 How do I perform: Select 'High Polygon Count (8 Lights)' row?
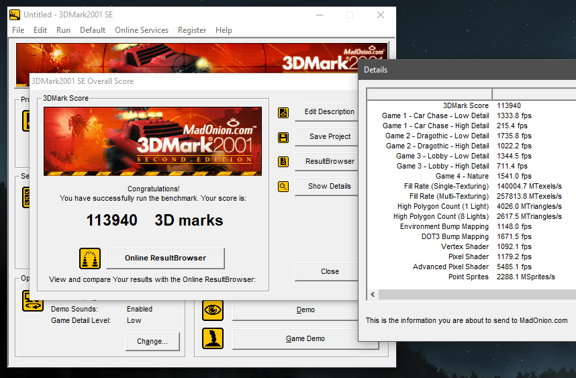click(x=472, y=217)
